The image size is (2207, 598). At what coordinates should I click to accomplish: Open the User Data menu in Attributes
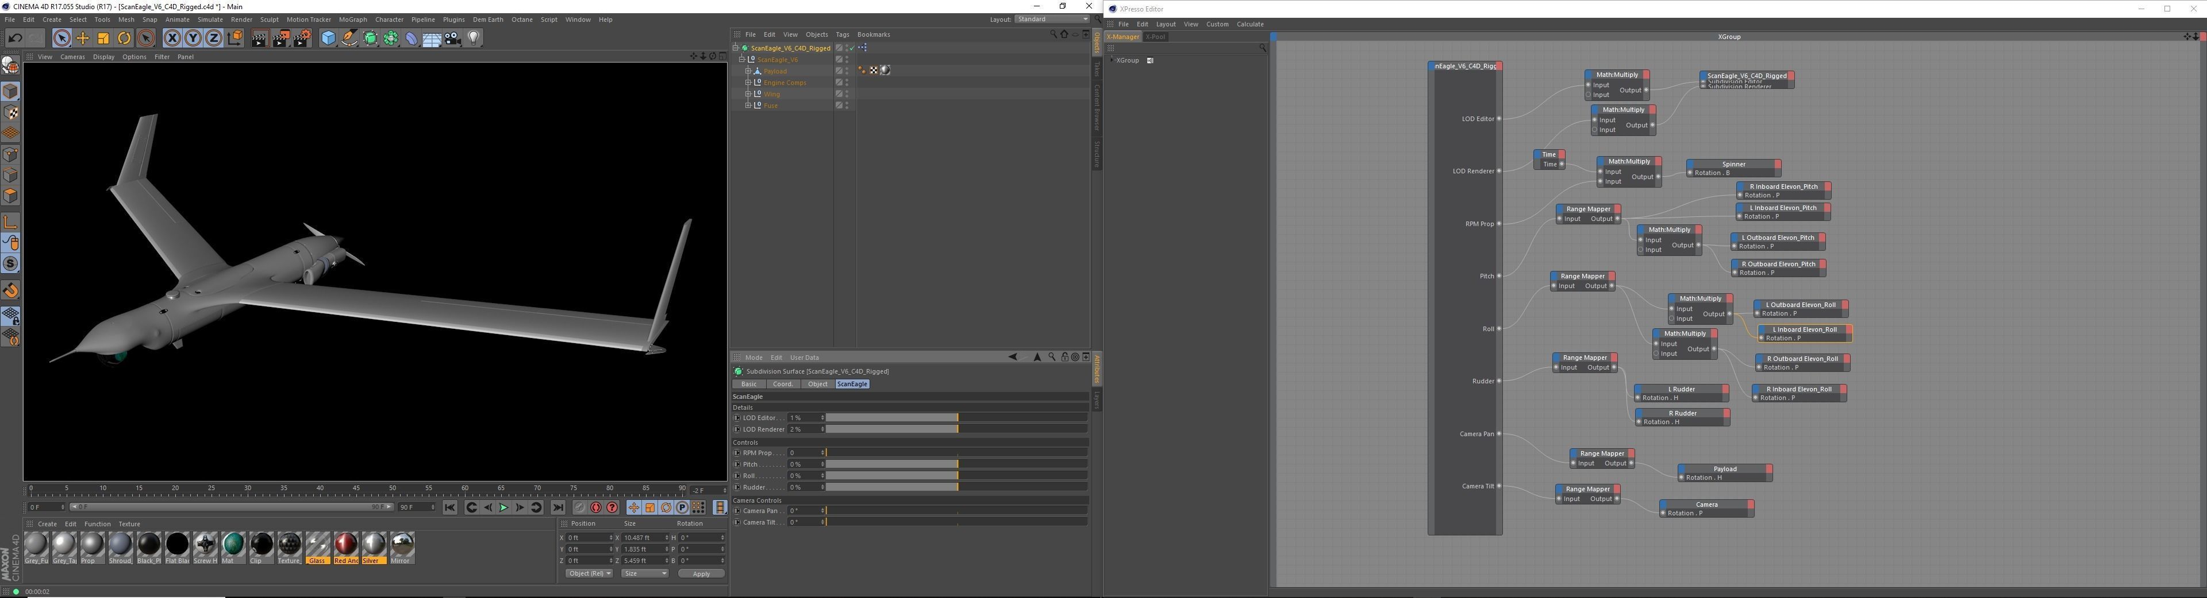coord(805,358)
